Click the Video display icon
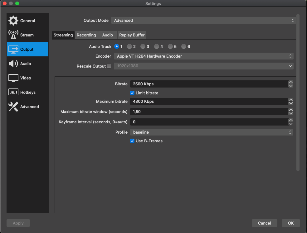The image size is (307, 233). (13, 78)
